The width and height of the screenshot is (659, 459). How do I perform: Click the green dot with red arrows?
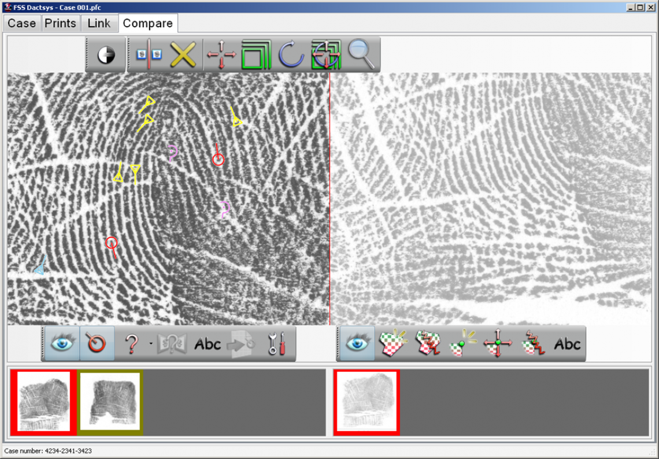(498, 343)
